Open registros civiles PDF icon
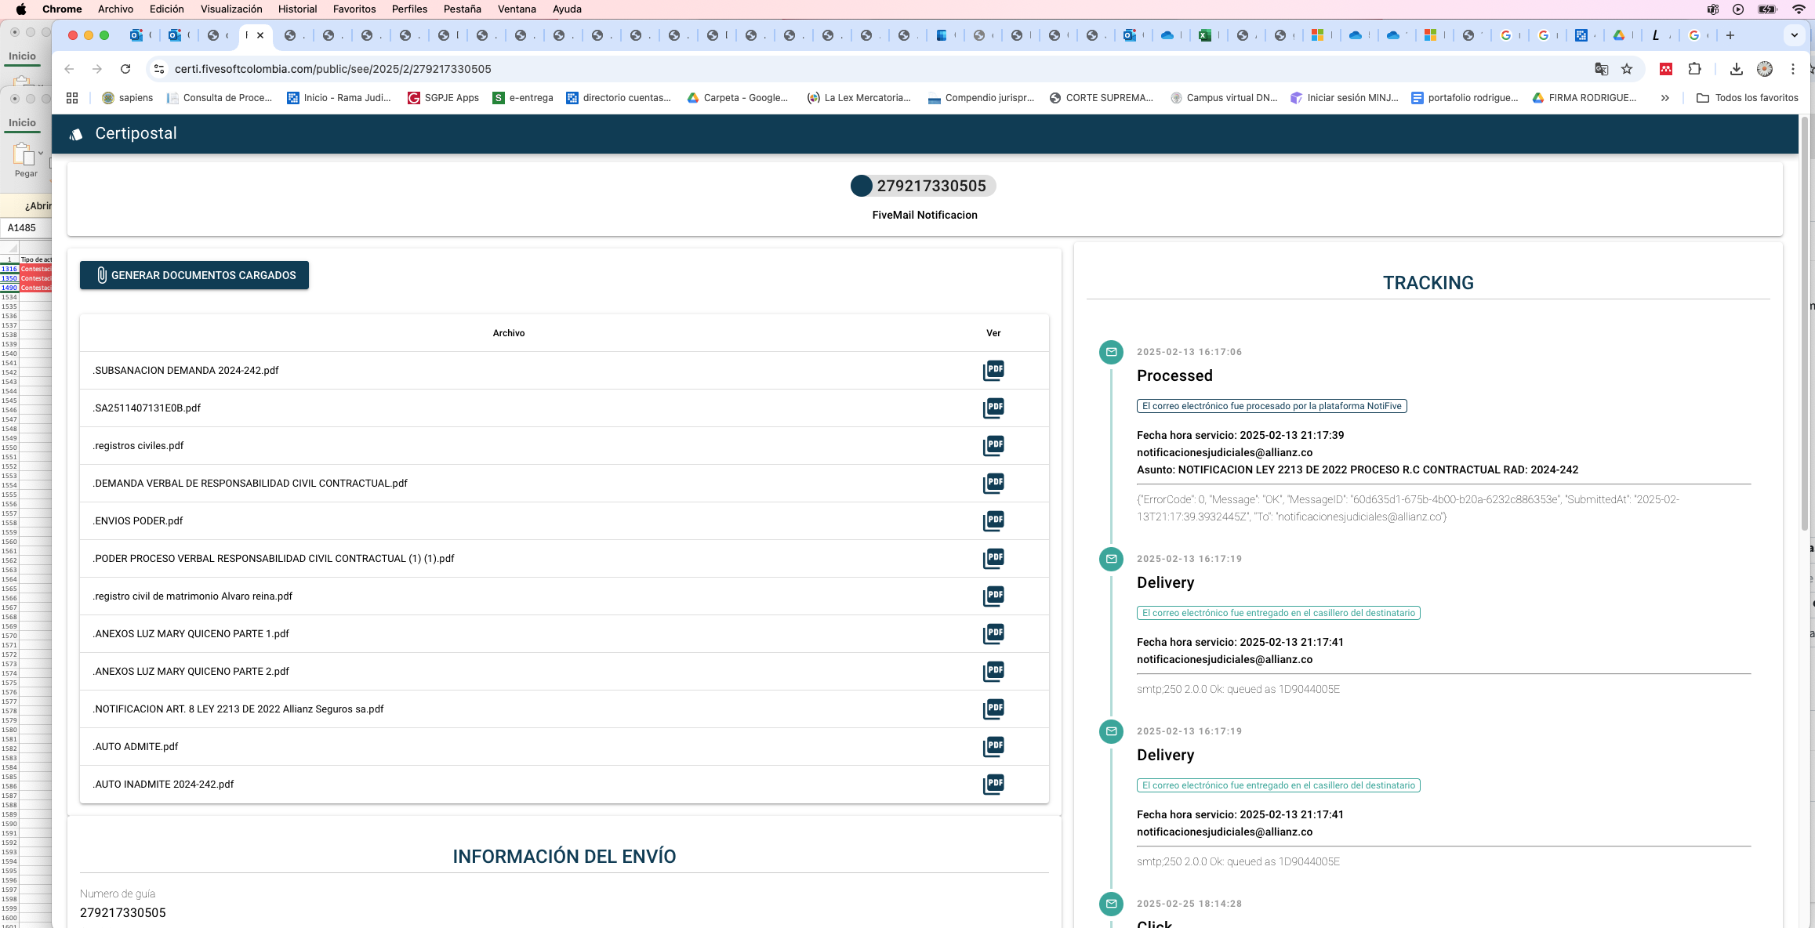 [993, 445]
